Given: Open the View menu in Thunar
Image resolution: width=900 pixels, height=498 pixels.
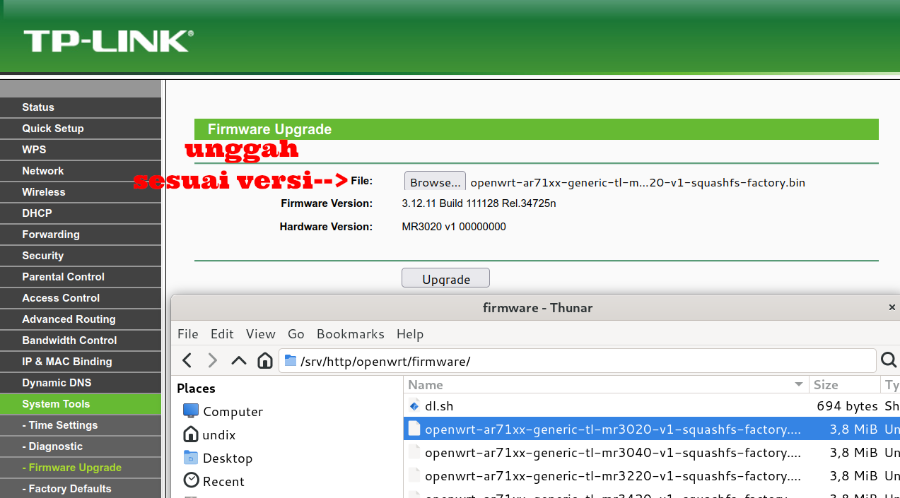Looking at the screenshot, I should coord(261,333).
